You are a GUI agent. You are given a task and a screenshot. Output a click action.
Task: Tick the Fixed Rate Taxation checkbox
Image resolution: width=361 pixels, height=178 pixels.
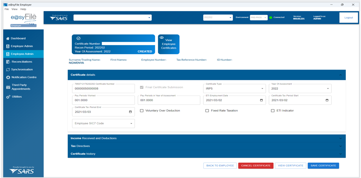pos(207,111)
